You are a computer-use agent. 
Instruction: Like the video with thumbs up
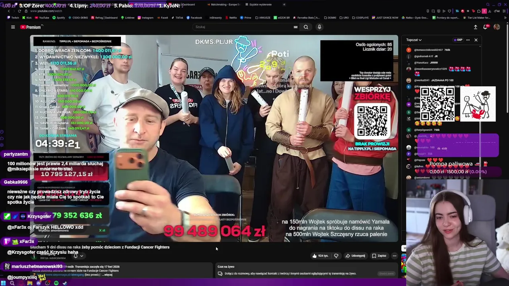pos(321,256)
